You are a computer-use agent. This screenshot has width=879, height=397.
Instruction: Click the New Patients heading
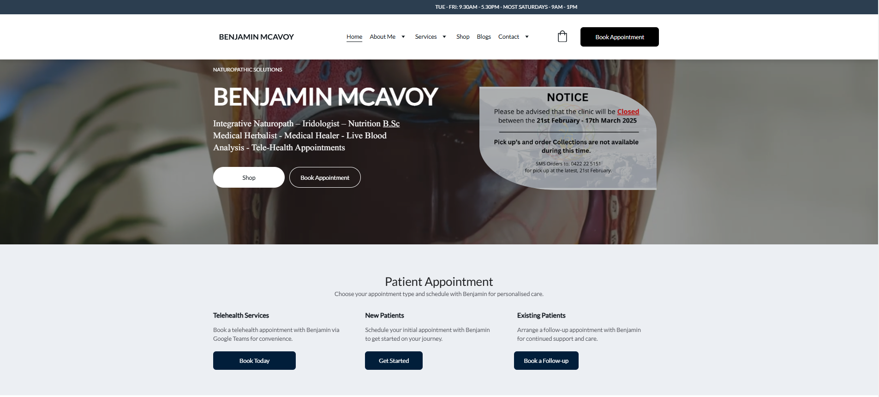coord(384,315)
